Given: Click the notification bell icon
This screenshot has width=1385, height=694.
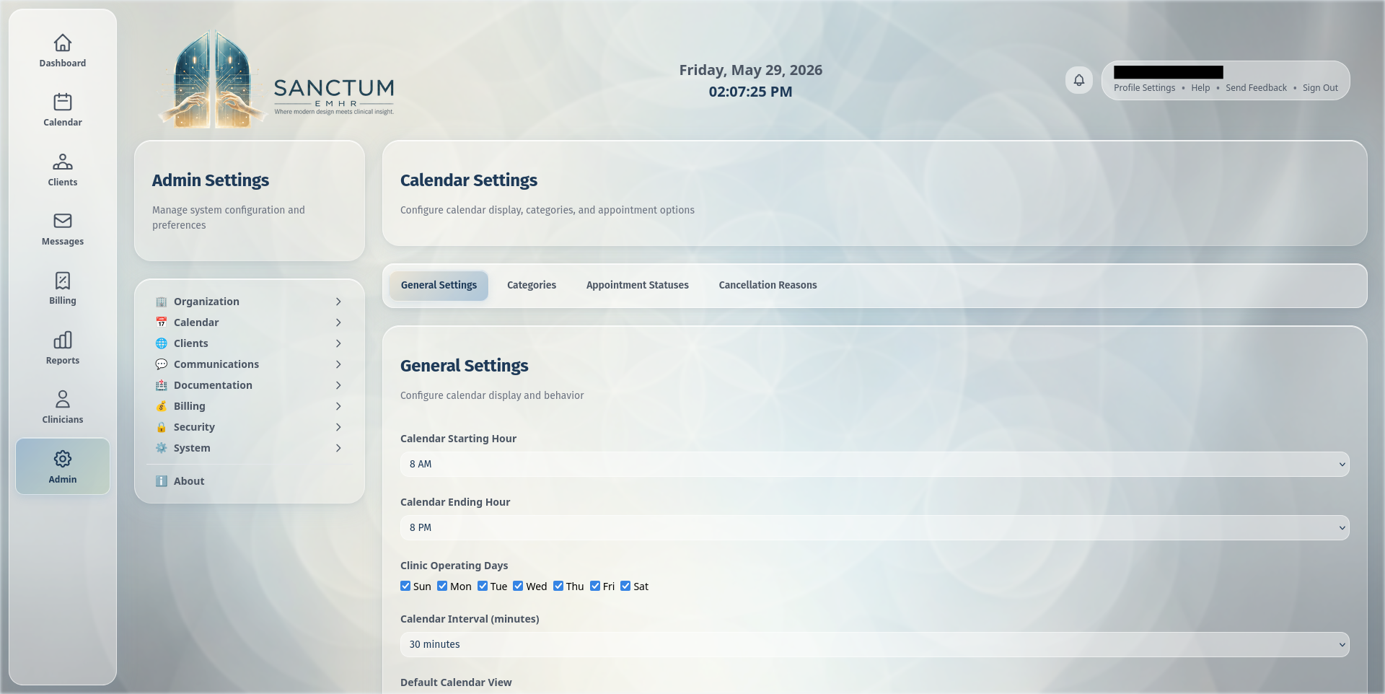Looking at the screenshot, I should pyautogui.click(x=1079, y=80).
